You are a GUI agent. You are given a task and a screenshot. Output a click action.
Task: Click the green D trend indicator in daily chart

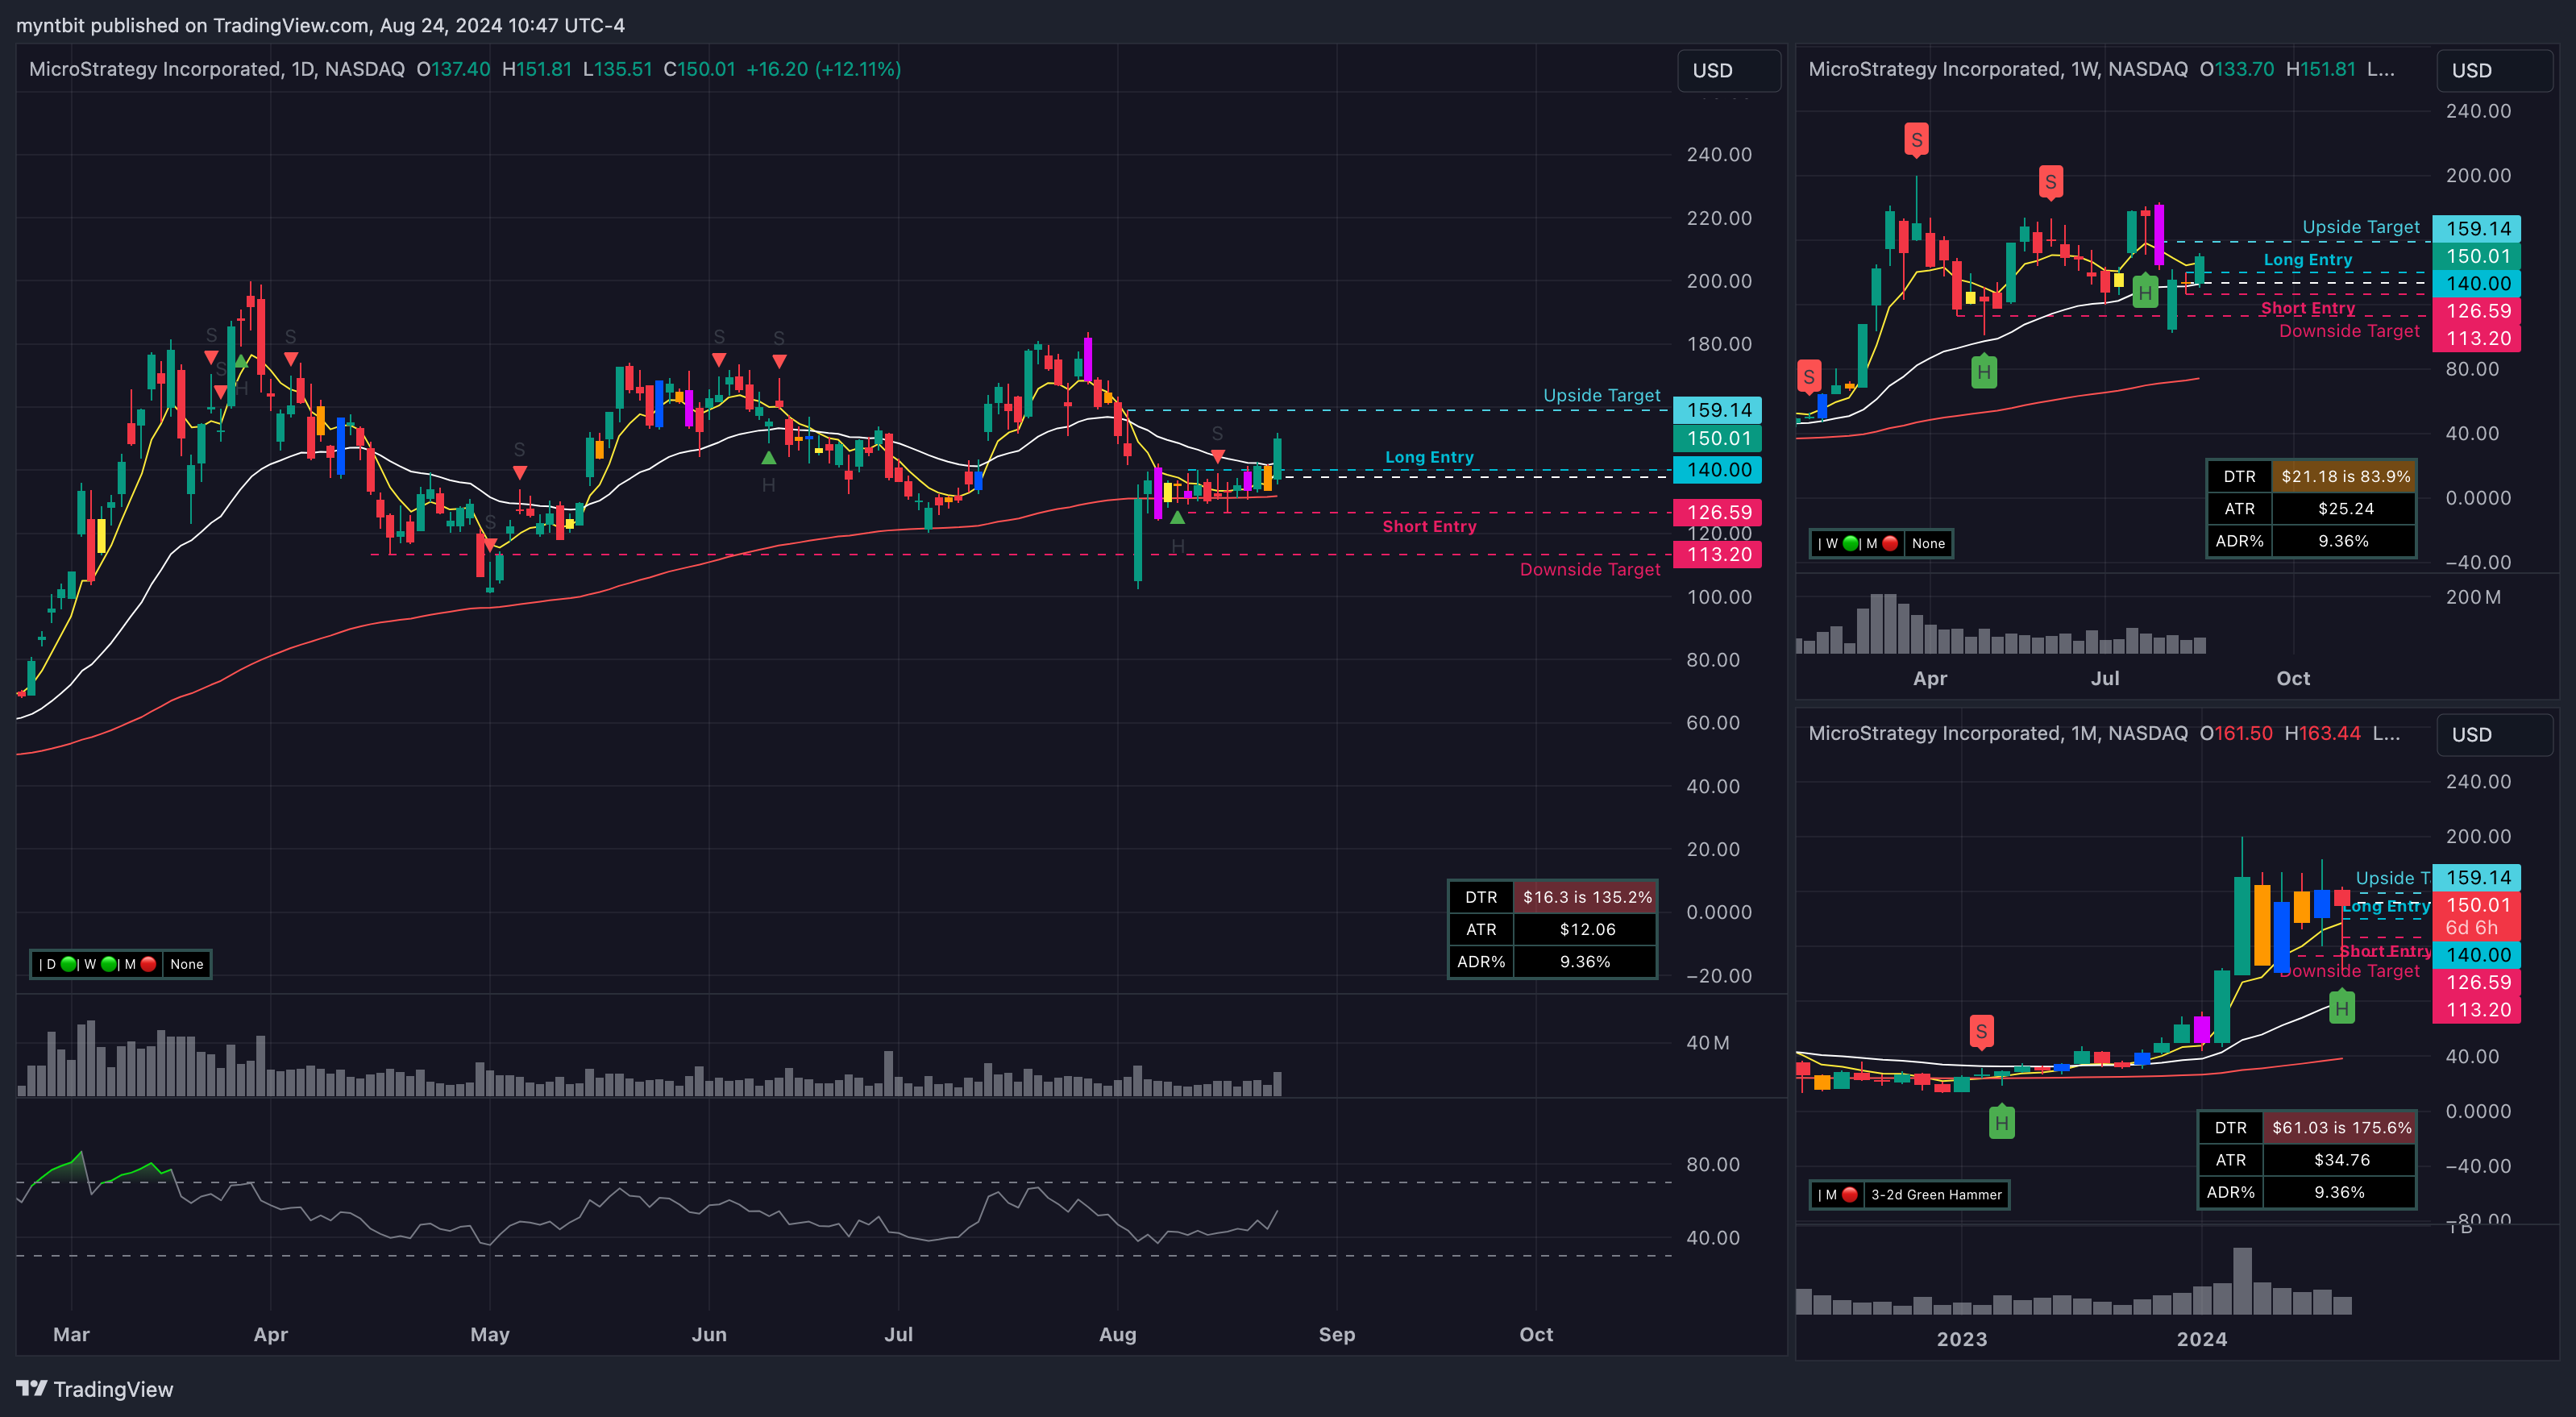point(68,964)
